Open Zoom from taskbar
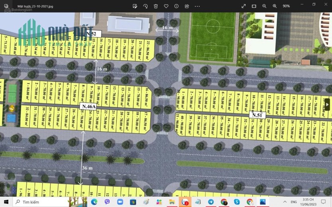Screen dimensions: 332x207 120,202
